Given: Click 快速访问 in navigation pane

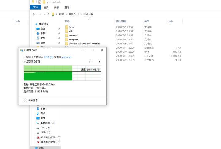Looking at the screenshot, I should [44, 24].
